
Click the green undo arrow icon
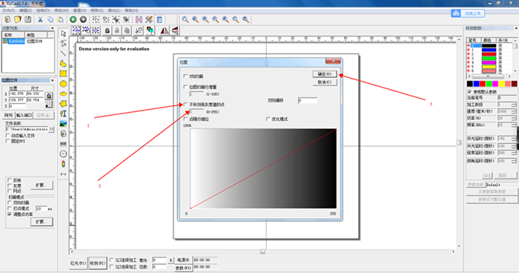pyautogui.click(x=73, y=19)
